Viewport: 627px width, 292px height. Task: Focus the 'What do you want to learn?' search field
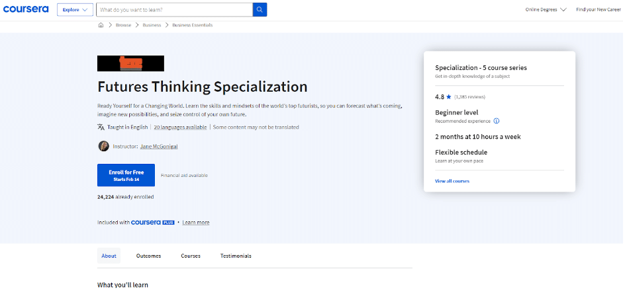pyautogui.click(x=174, y=9)
